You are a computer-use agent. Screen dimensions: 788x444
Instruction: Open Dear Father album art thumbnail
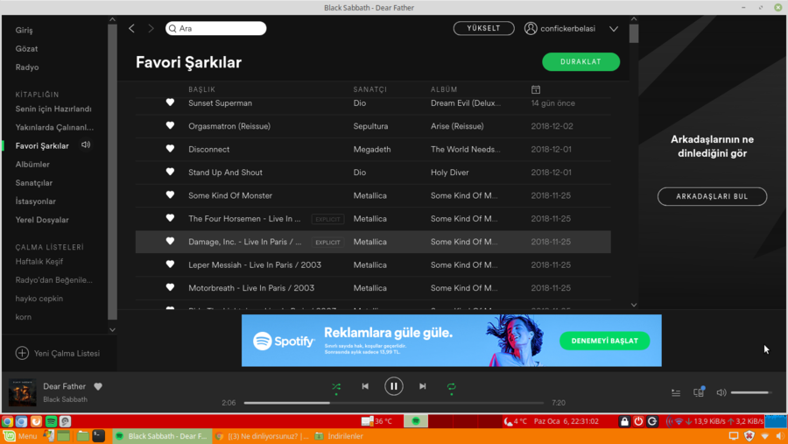pos(22,392)
